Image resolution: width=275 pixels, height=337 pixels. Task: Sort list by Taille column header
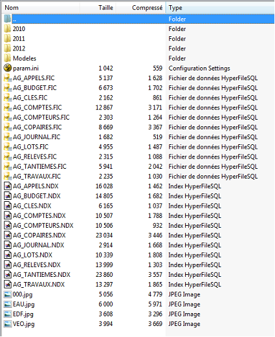coord(98,8)
